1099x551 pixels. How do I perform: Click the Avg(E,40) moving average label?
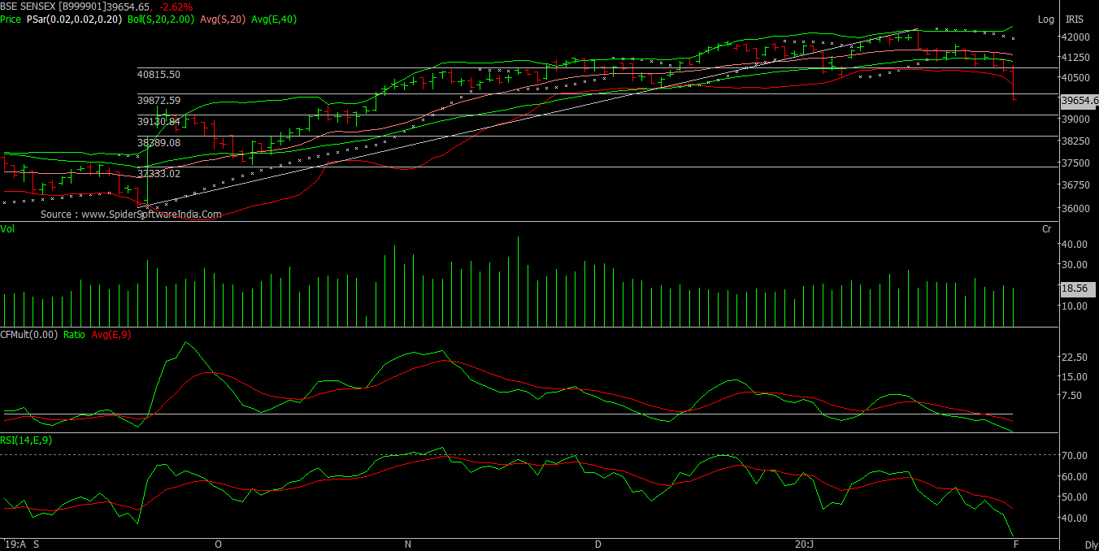tap(274, 19)
